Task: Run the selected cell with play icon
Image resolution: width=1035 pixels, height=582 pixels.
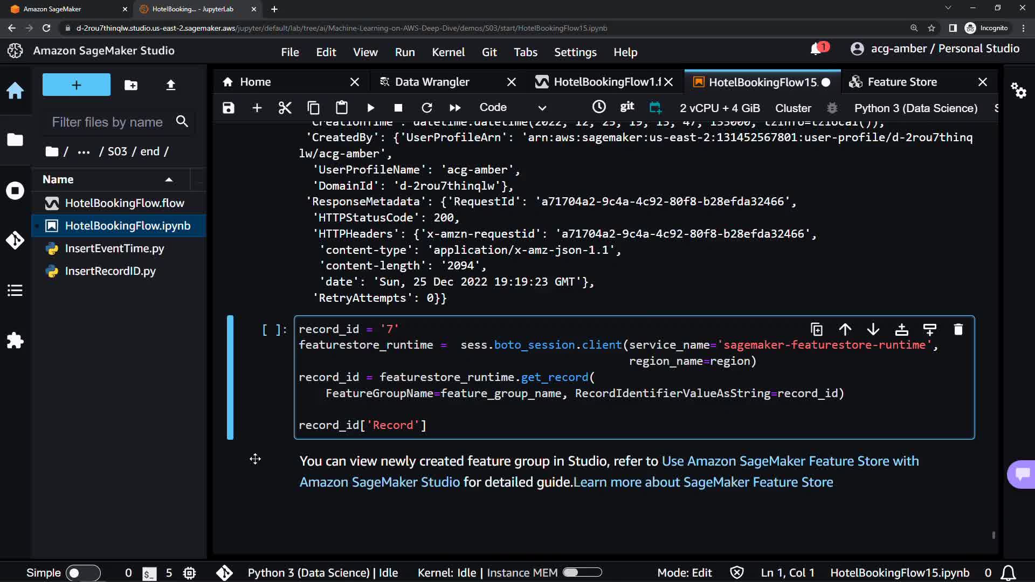Action: [x=370, y=108]
